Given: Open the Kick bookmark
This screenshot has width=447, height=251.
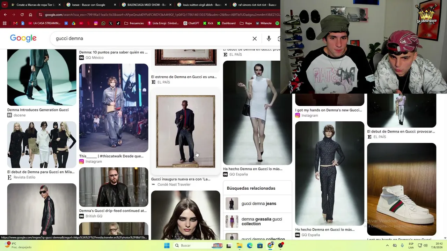Looking at the screenshot, I should [x=208, y=23].
